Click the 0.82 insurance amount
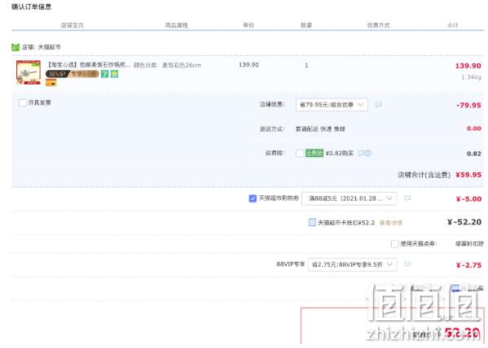The image size is (488, 348). [x=474, y=154]
